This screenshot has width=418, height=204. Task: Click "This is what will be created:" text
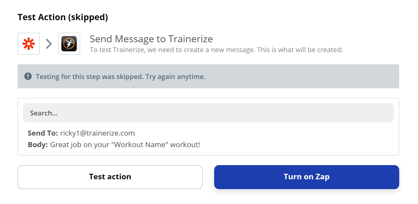point(300,50)
